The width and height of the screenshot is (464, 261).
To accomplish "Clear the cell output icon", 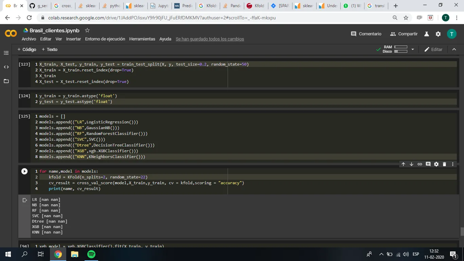I will [25, 200].
